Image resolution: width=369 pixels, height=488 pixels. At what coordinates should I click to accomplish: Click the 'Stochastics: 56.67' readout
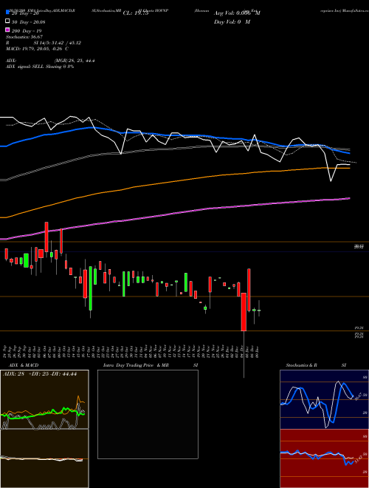(x=24, y=37)
